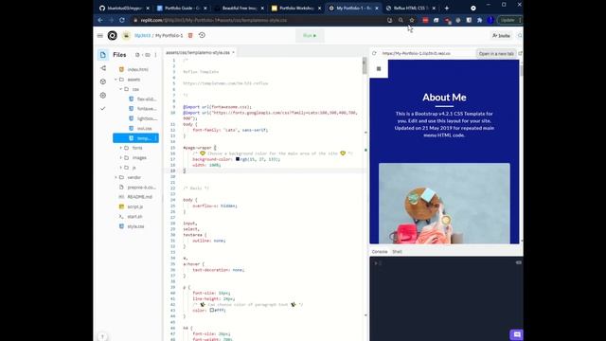
Task: Click the About Me preview photo
Action: click(x=444, y=204)
